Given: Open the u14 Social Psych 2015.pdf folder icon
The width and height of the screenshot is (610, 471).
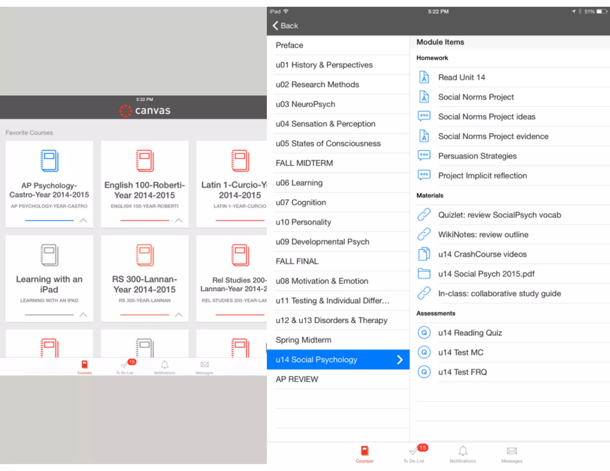Looking at the screenshot, I should point(424,274).
